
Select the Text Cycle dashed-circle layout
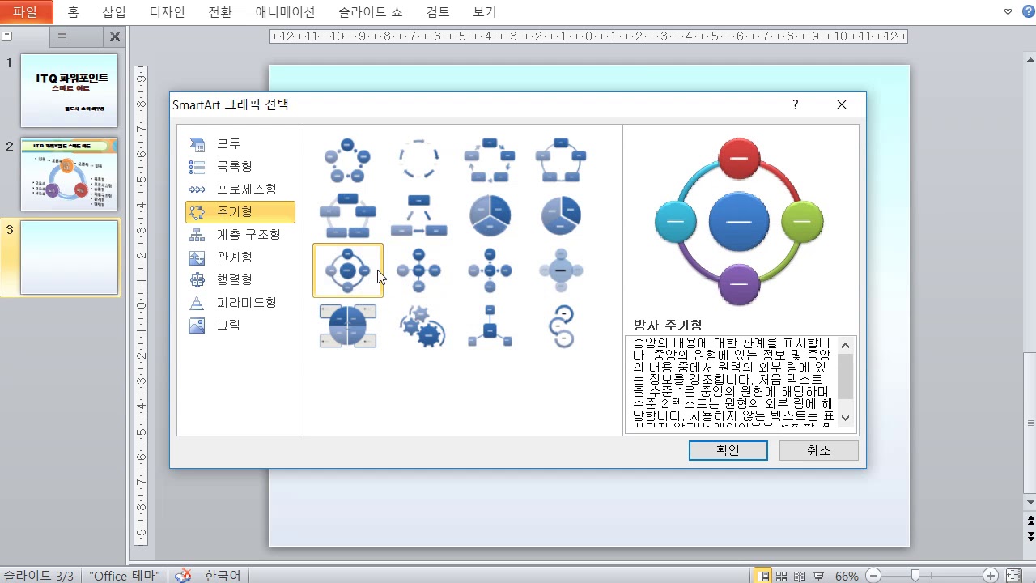click(419, 160)
